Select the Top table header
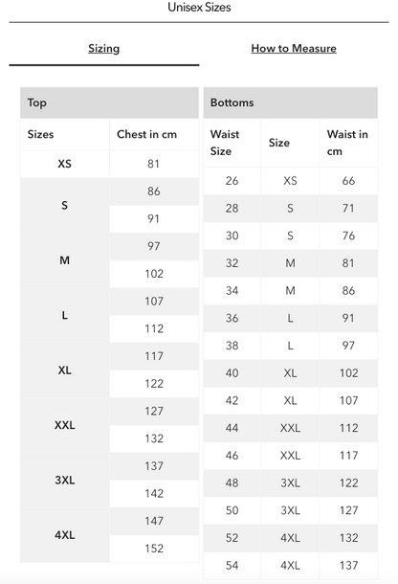398x584 pixels. 109,102
